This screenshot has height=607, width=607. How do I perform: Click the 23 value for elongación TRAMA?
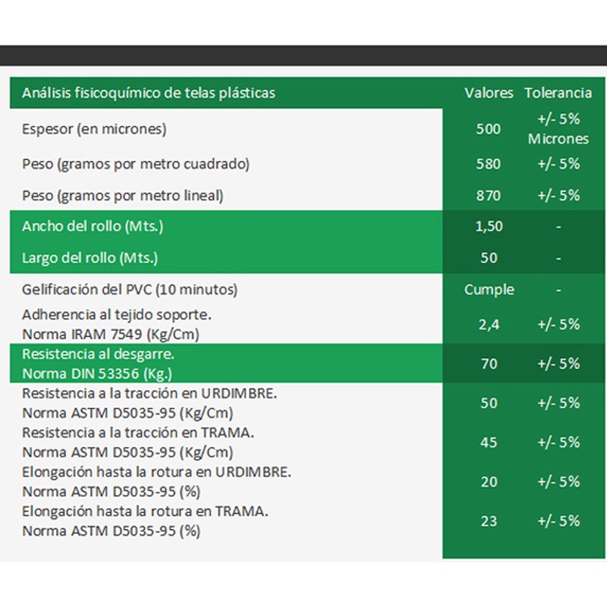[x=489, y=521]
